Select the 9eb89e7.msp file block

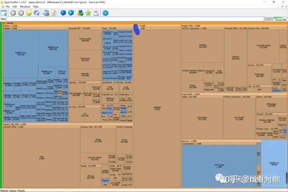click(21, 54)
